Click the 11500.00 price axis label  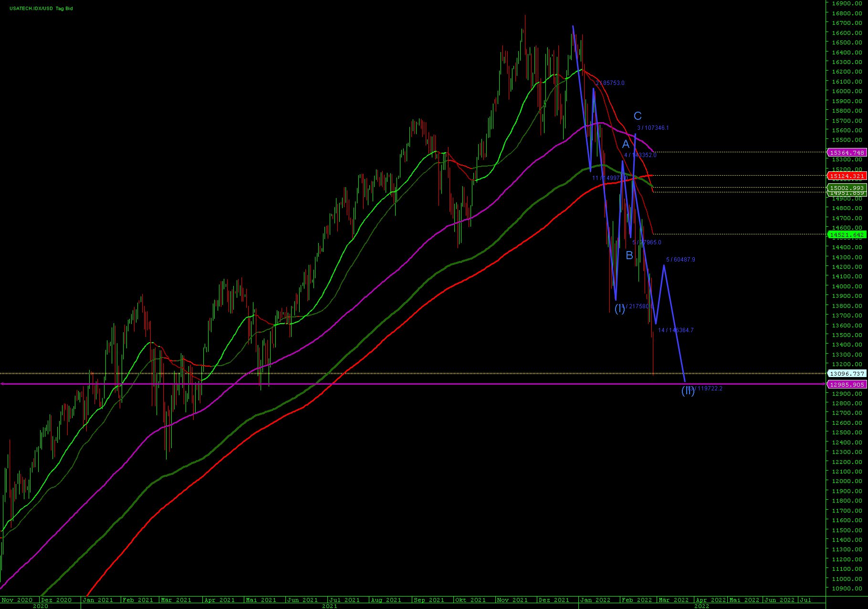point(847,530)
